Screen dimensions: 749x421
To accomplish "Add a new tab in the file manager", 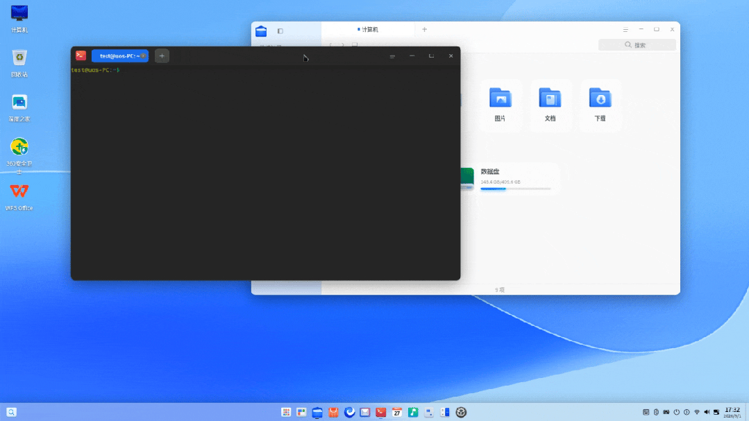I will coord(424,30).
